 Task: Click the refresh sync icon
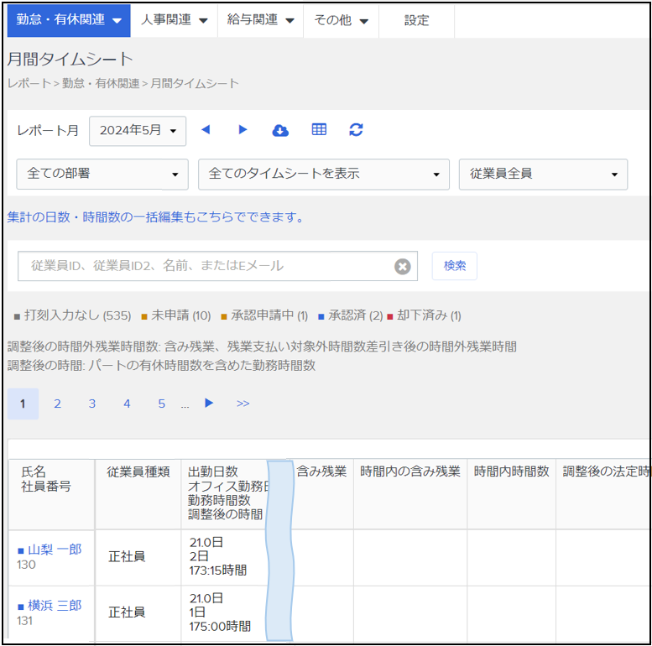(x=356, y=130)
